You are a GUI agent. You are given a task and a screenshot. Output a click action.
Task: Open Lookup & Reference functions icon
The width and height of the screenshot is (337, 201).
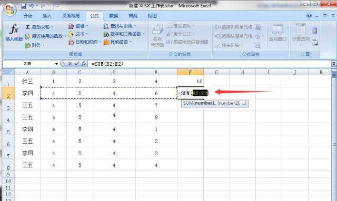click(x=106, y=26)
